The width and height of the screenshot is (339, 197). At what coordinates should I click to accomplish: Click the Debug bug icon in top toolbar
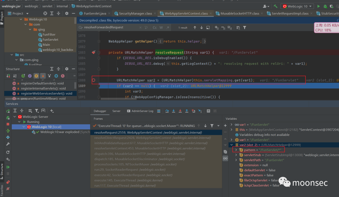pyautogui.click(x=325, y=6)
